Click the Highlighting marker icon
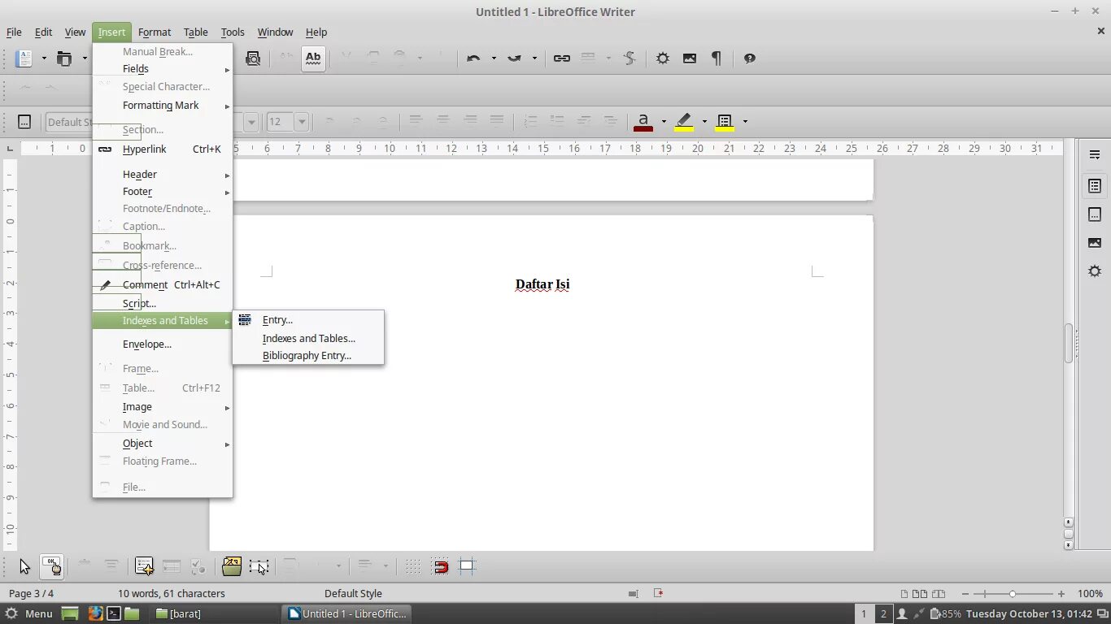The height and width of the screenshot is (624, 1111). (x=684, y=122)
